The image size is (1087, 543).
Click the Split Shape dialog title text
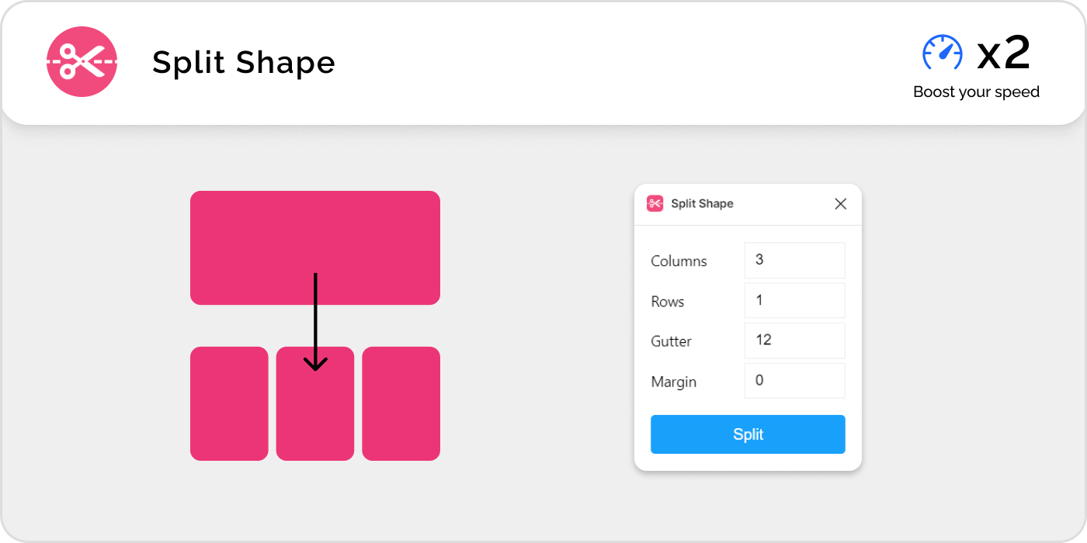(x=702, y=204)
